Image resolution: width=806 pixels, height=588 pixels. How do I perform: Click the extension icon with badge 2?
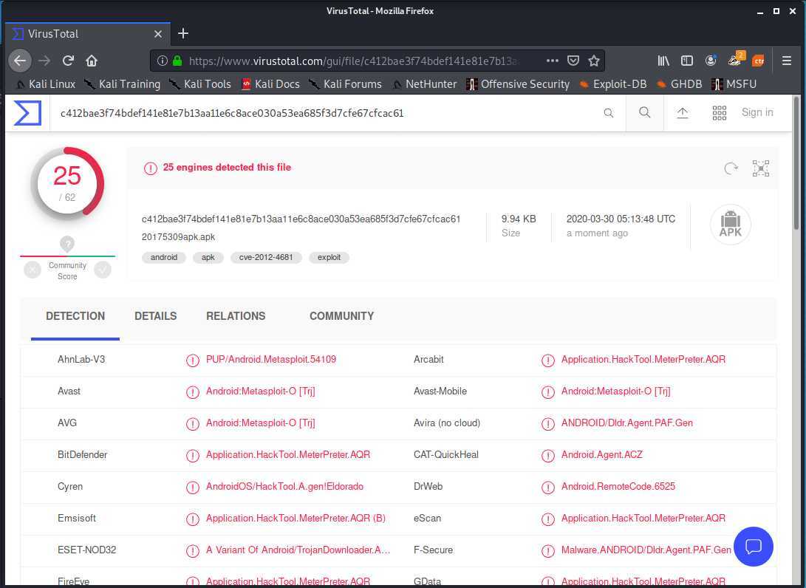pos(736,60)
